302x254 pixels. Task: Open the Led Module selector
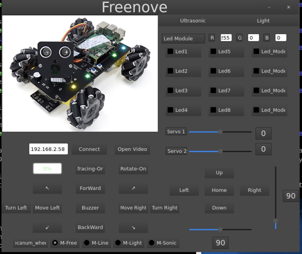tap(183, 39)
